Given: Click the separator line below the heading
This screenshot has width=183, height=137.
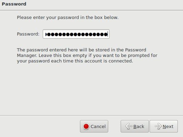Looking at the screenshot, I should 92,10.
